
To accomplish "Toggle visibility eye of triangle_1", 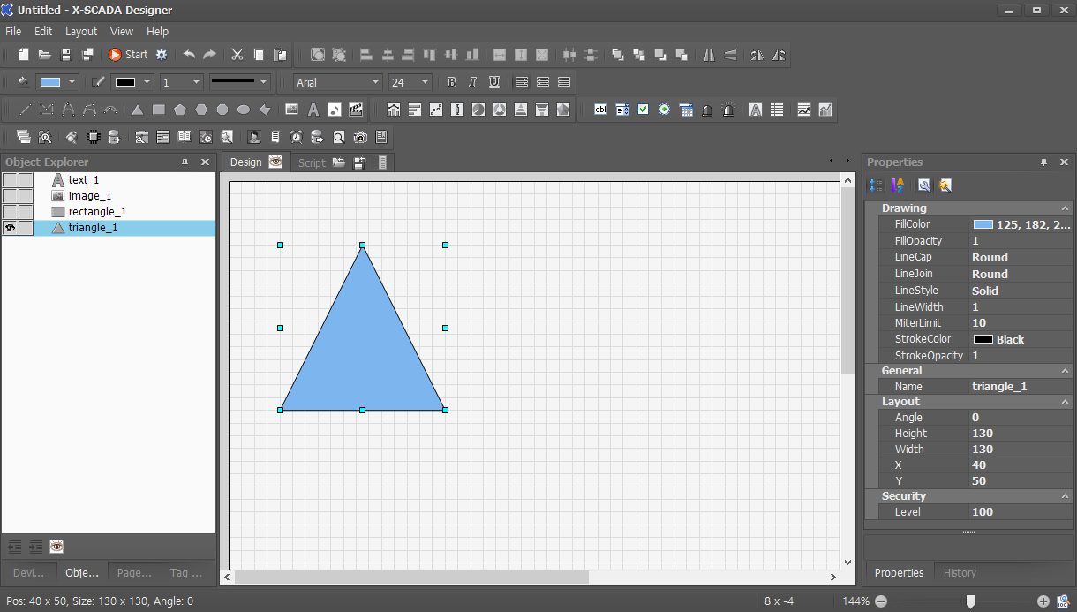I will coord(10,228).
